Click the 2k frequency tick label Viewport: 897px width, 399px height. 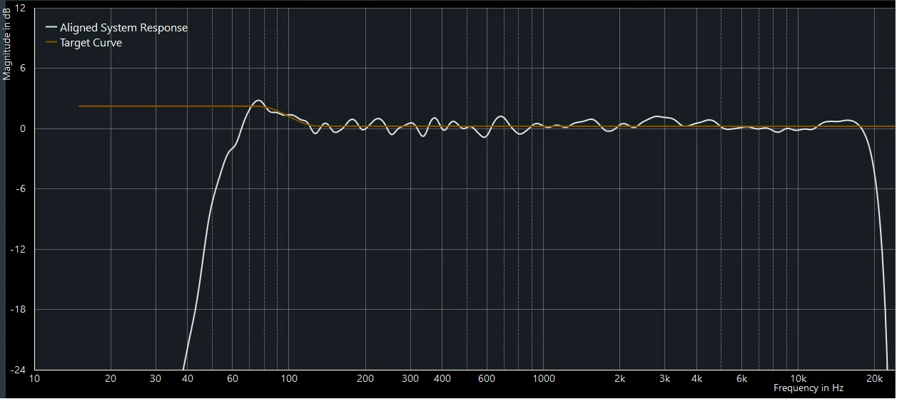pyautogui.click(x=620, y=378)
